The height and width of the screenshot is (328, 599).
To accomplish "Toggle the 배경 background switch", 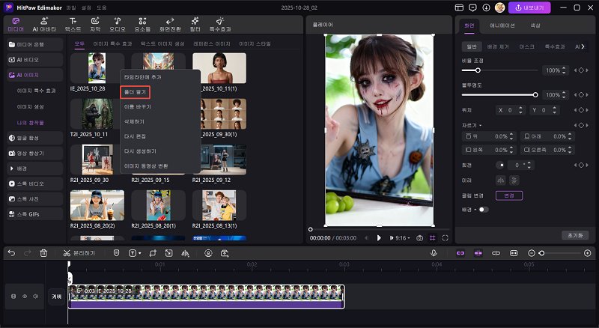I will pyautogui.click(x=484, y=209).
